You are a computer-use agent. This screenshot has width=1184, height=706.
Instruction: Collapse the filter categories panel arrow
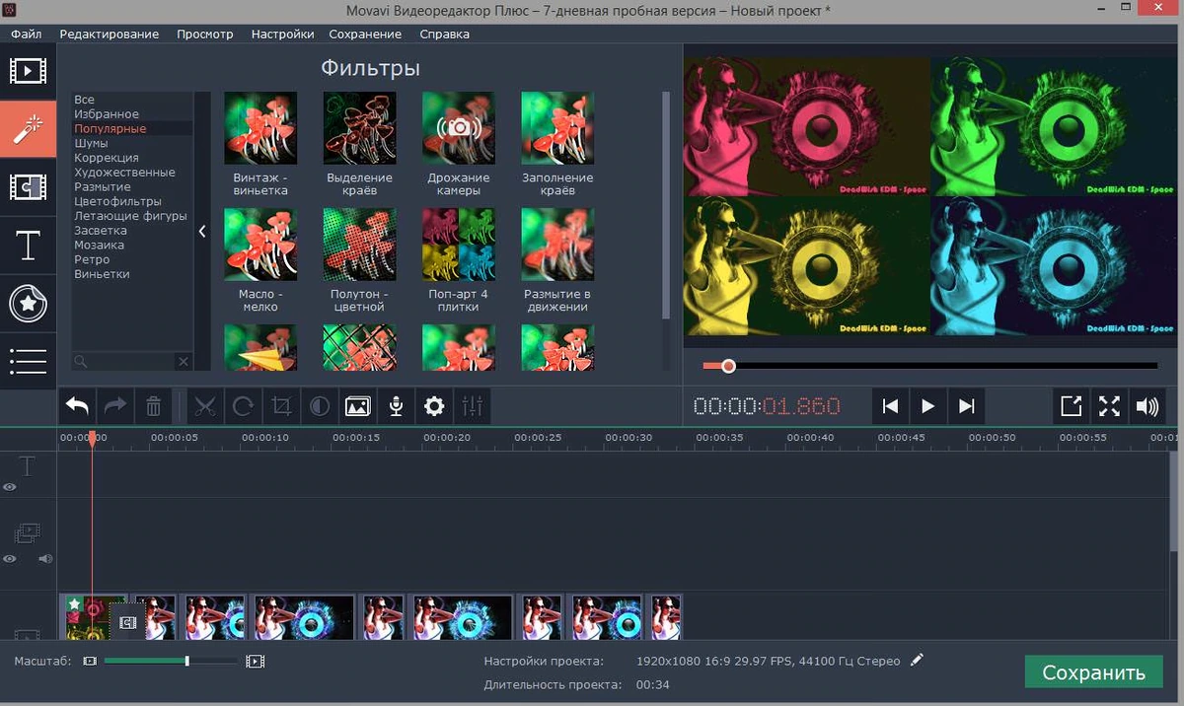tap(202, 231)
